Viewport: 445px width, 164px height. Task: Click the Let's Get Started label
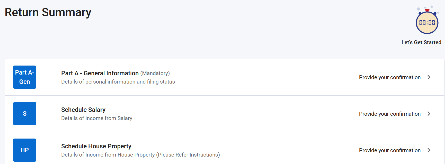click(x=421, y=42)
